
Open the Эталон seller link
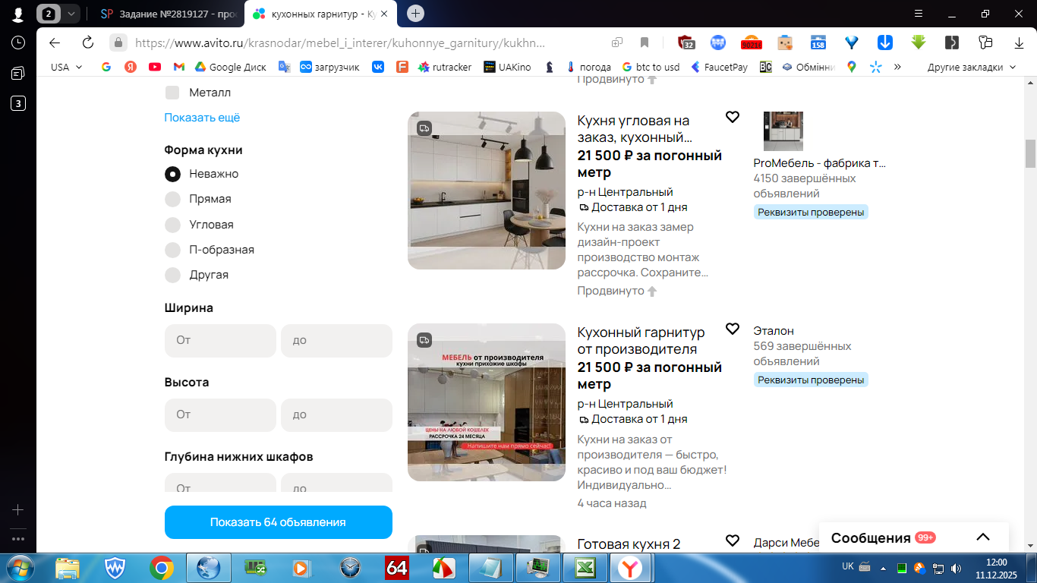coord(774,331)
